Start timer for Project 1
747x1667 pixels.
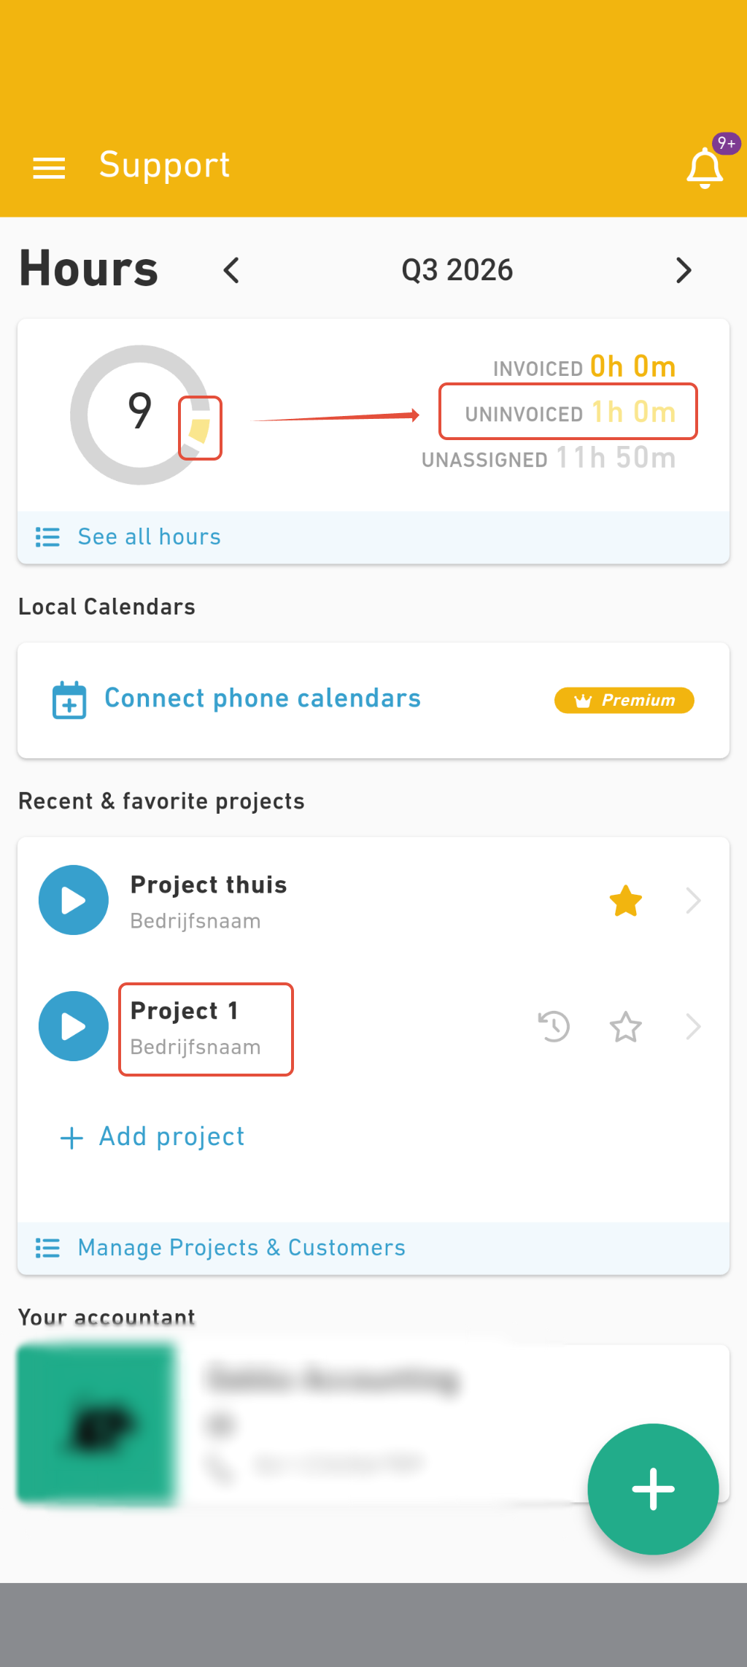click(x=74, y=1026)
